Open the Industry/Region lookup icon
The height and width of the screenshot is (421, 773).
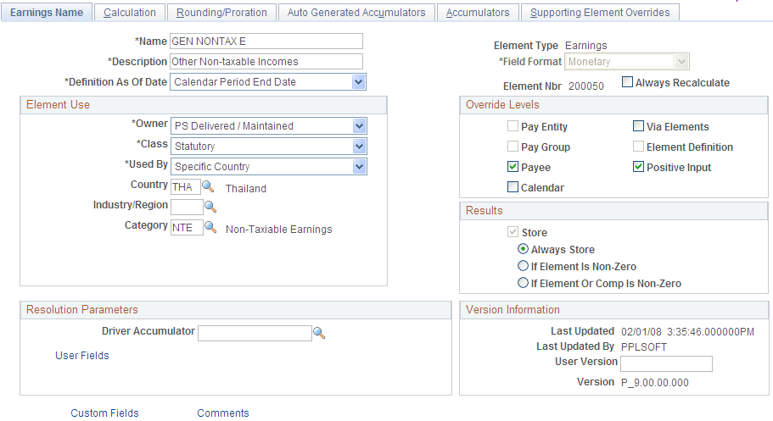tap(210, 207)
